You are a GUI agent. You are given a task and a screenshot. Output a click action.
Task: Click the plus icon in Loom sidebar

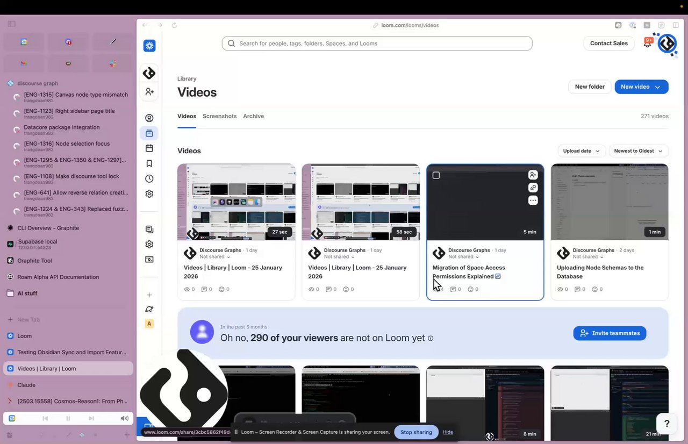149,295
